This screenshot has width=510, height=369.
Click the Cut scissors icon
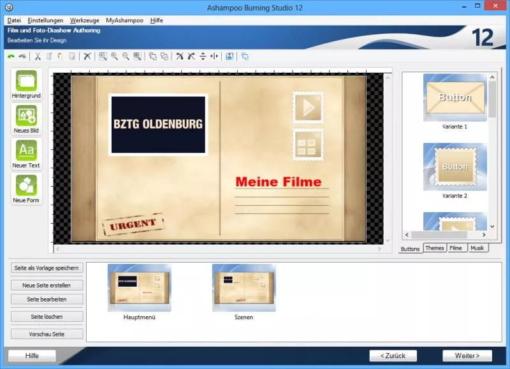(x=38, y=57)
